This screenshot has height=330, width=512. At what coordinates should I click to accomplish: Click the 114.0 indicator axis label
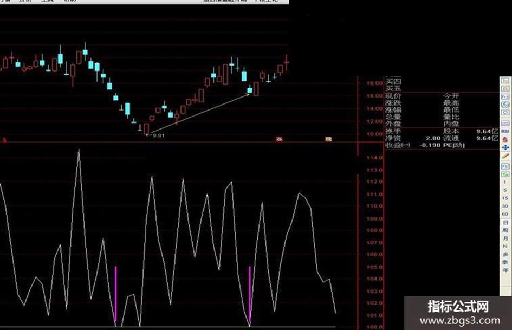[x=374, y=158]
